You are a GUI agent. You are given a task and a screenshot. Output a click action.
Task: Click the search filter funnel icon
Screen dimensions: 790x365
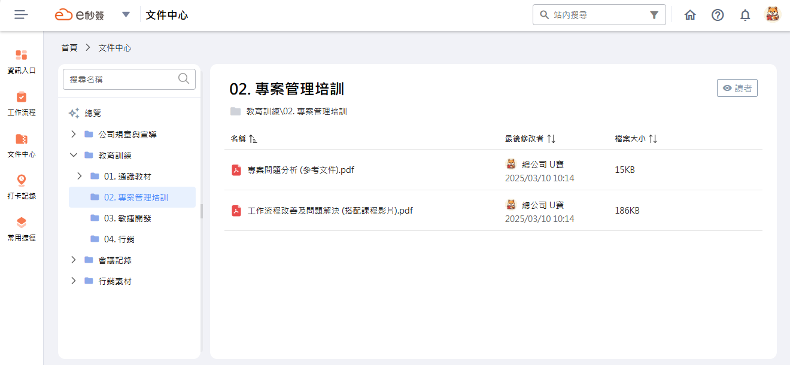(654, 15)
